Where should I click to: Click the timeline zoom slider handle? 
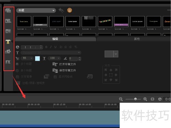tap(135, 99)
